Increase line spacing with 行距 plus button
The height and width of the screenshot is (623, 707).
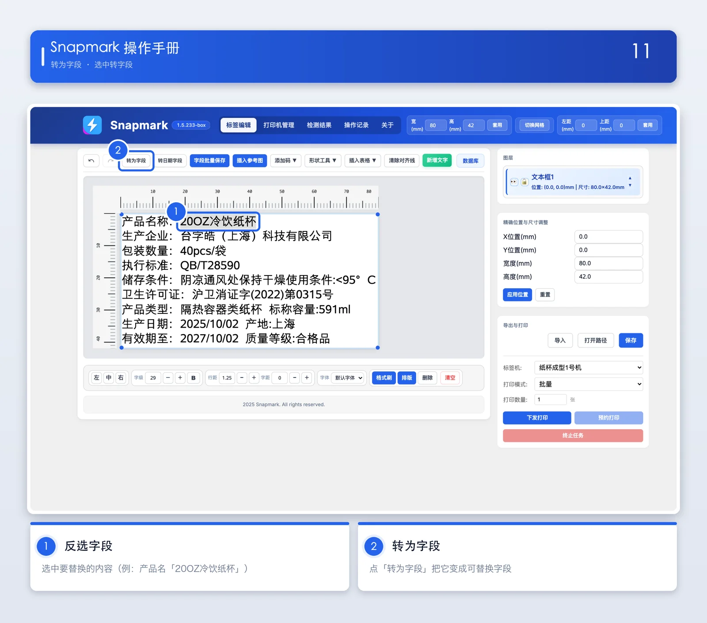coord(254,378)
